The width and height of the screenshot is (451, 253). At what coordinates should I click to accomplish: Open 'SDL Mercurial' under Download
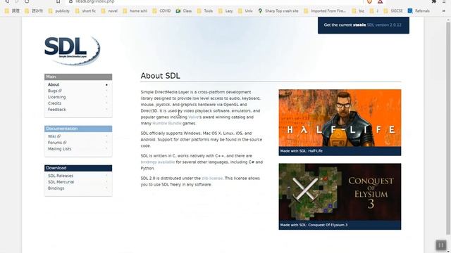(61, 182)
